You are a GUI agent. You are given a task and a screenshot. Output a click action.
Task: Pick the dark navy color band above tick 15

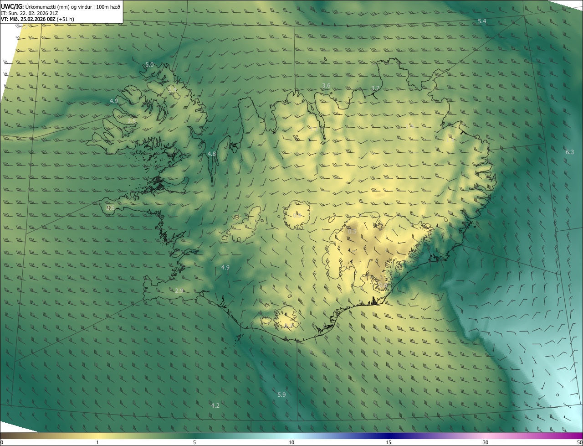[389, 436]
